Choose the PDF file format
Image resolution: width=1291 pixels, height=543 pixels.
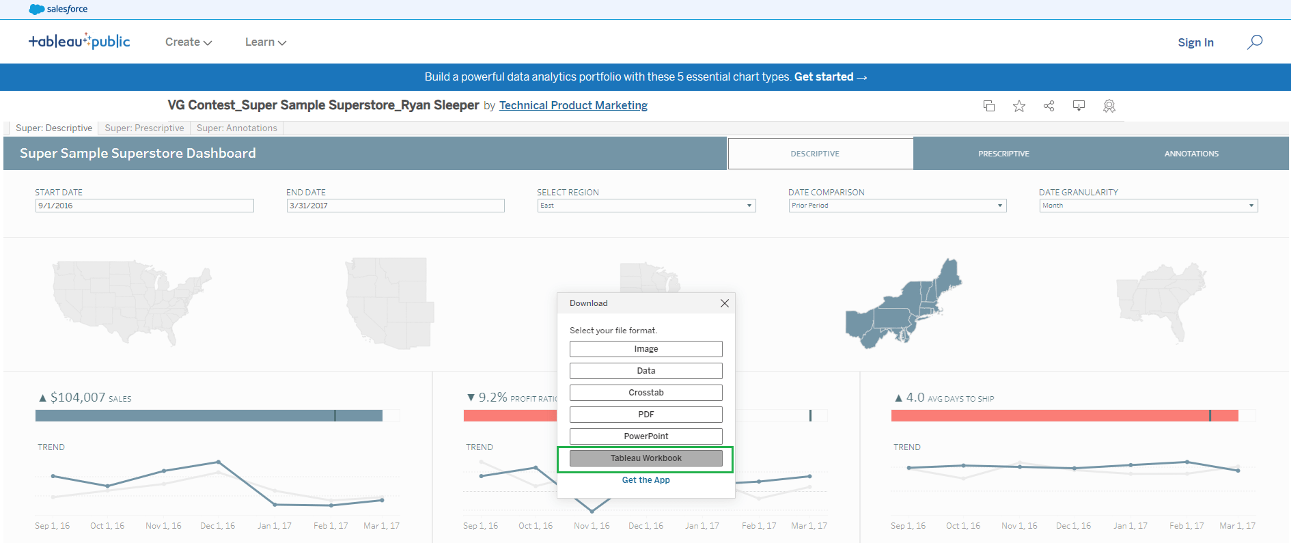(646, 415)
